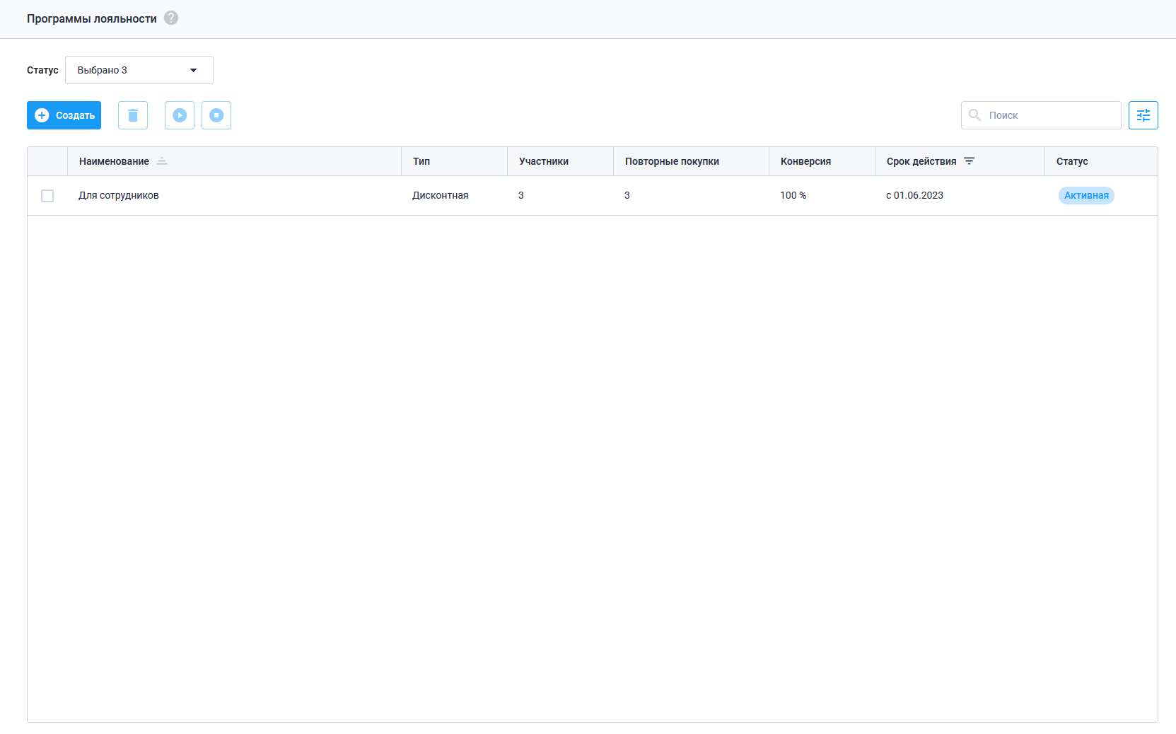
Task: Click the Статус column header in the table
Action: 1072,161
